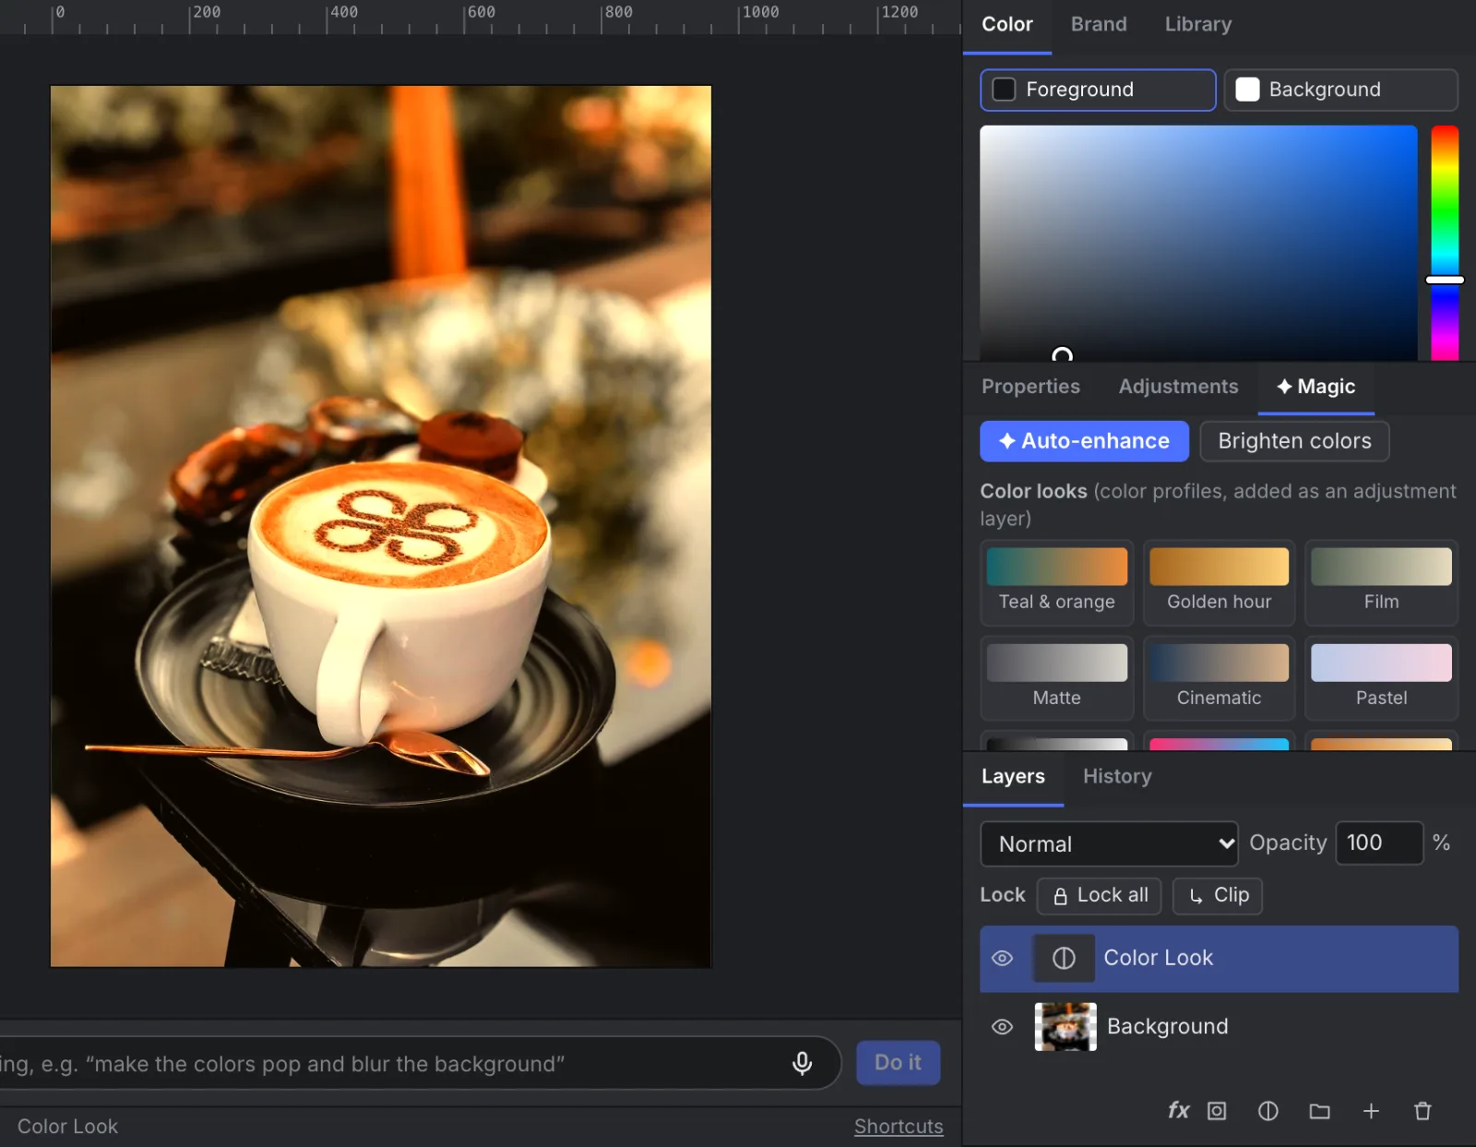
Task: Switch to the Adjustments tab
Action: 1178,387
